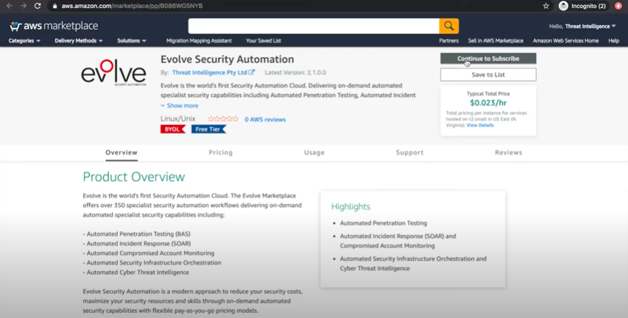Click Automated Security Infrastructure Orchestration line
The height and width of the screenshot is (318, 628).
[x=152, y=263]
